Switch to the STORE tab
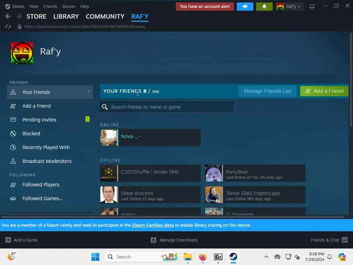 pyautogui.click(x=36, y=17)
